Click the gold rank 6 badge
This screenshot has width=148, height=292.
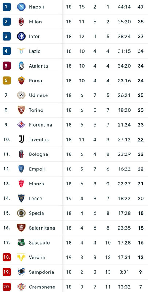click(x=7, y=80)
